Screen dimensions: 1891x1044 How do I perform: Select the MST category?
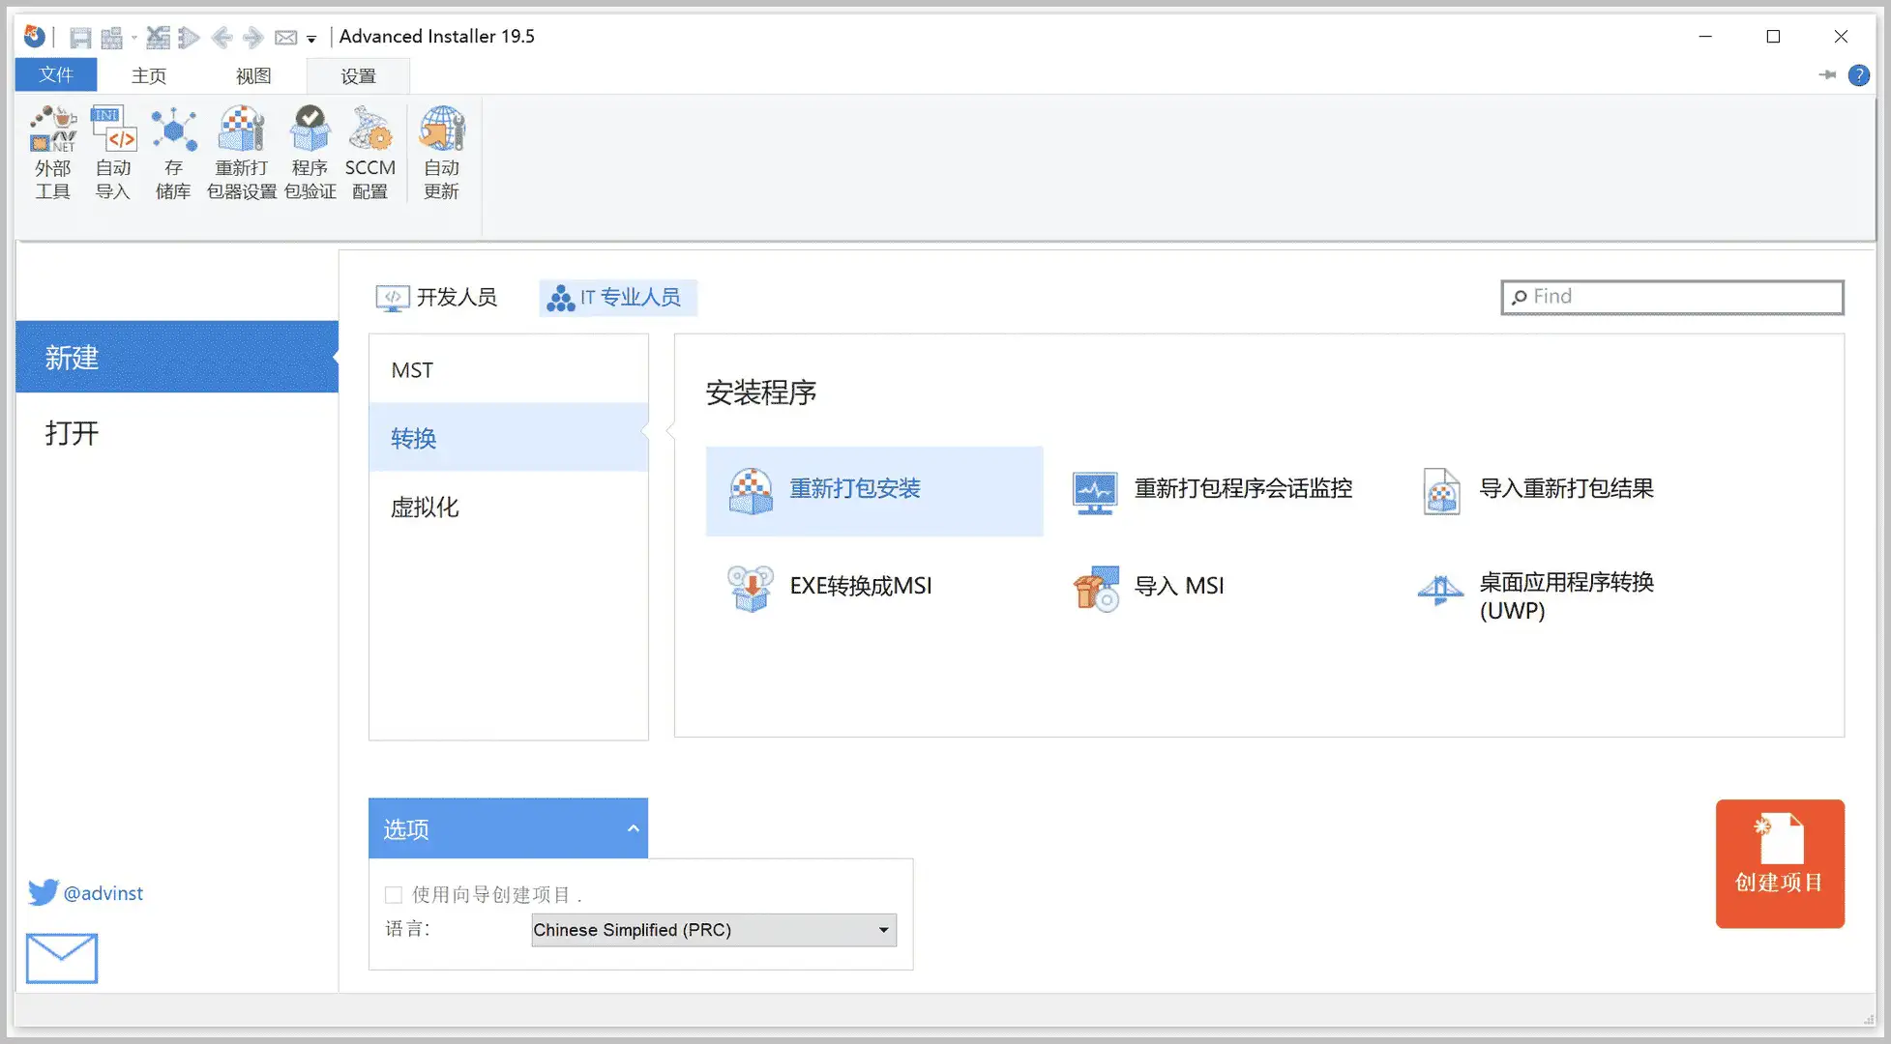[x=508, y=370]
